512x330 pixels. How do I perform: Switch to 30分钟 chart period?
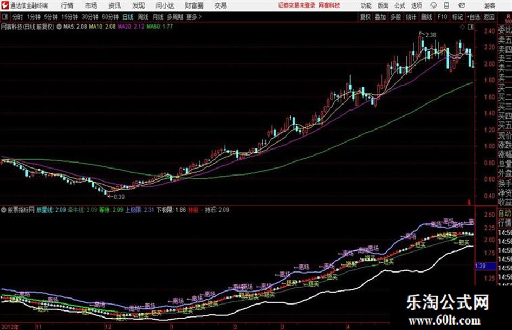(x=90, y=17)
